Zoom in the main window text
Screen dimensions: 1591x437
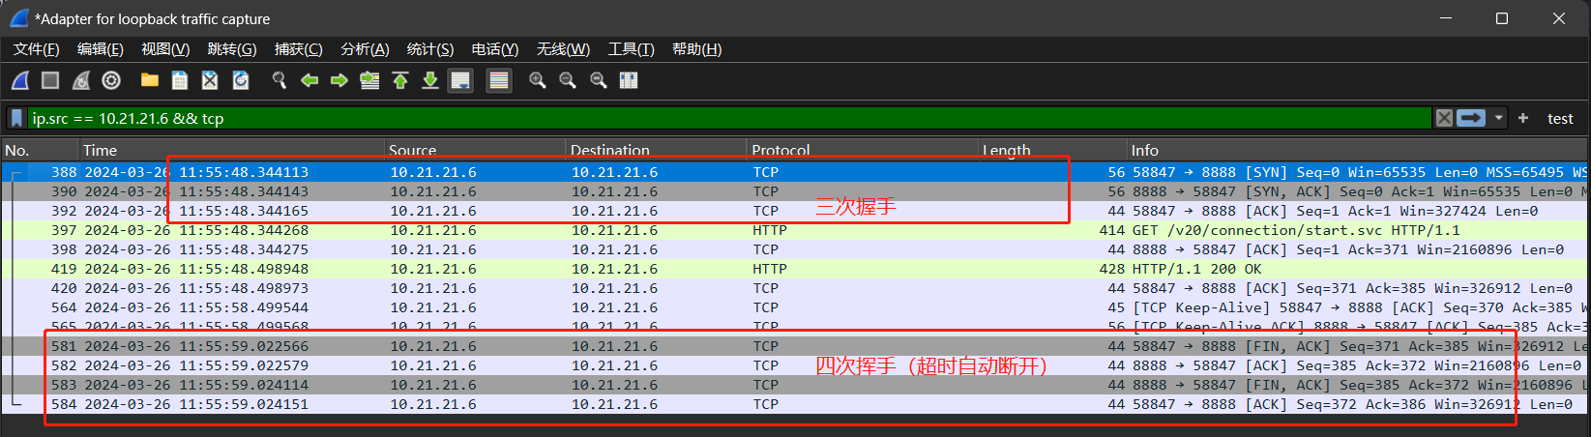(538, 80)
